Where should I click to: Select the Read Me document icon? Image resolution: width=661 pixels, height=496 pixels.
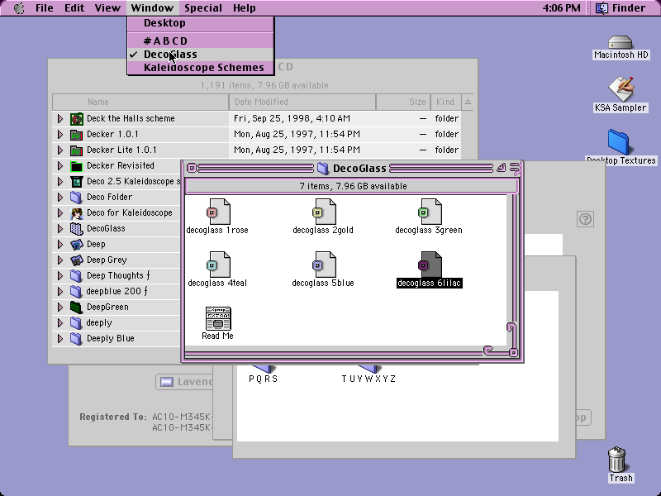pyautogui.click(x=218, y=318)
